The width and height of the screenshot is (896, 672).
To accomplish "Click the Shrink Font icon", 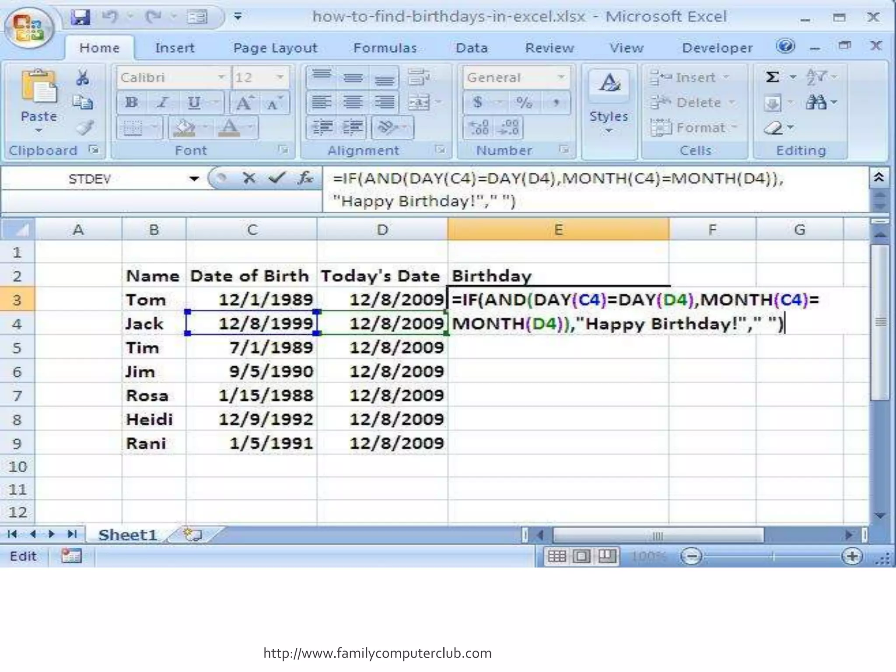I will 274,103.
